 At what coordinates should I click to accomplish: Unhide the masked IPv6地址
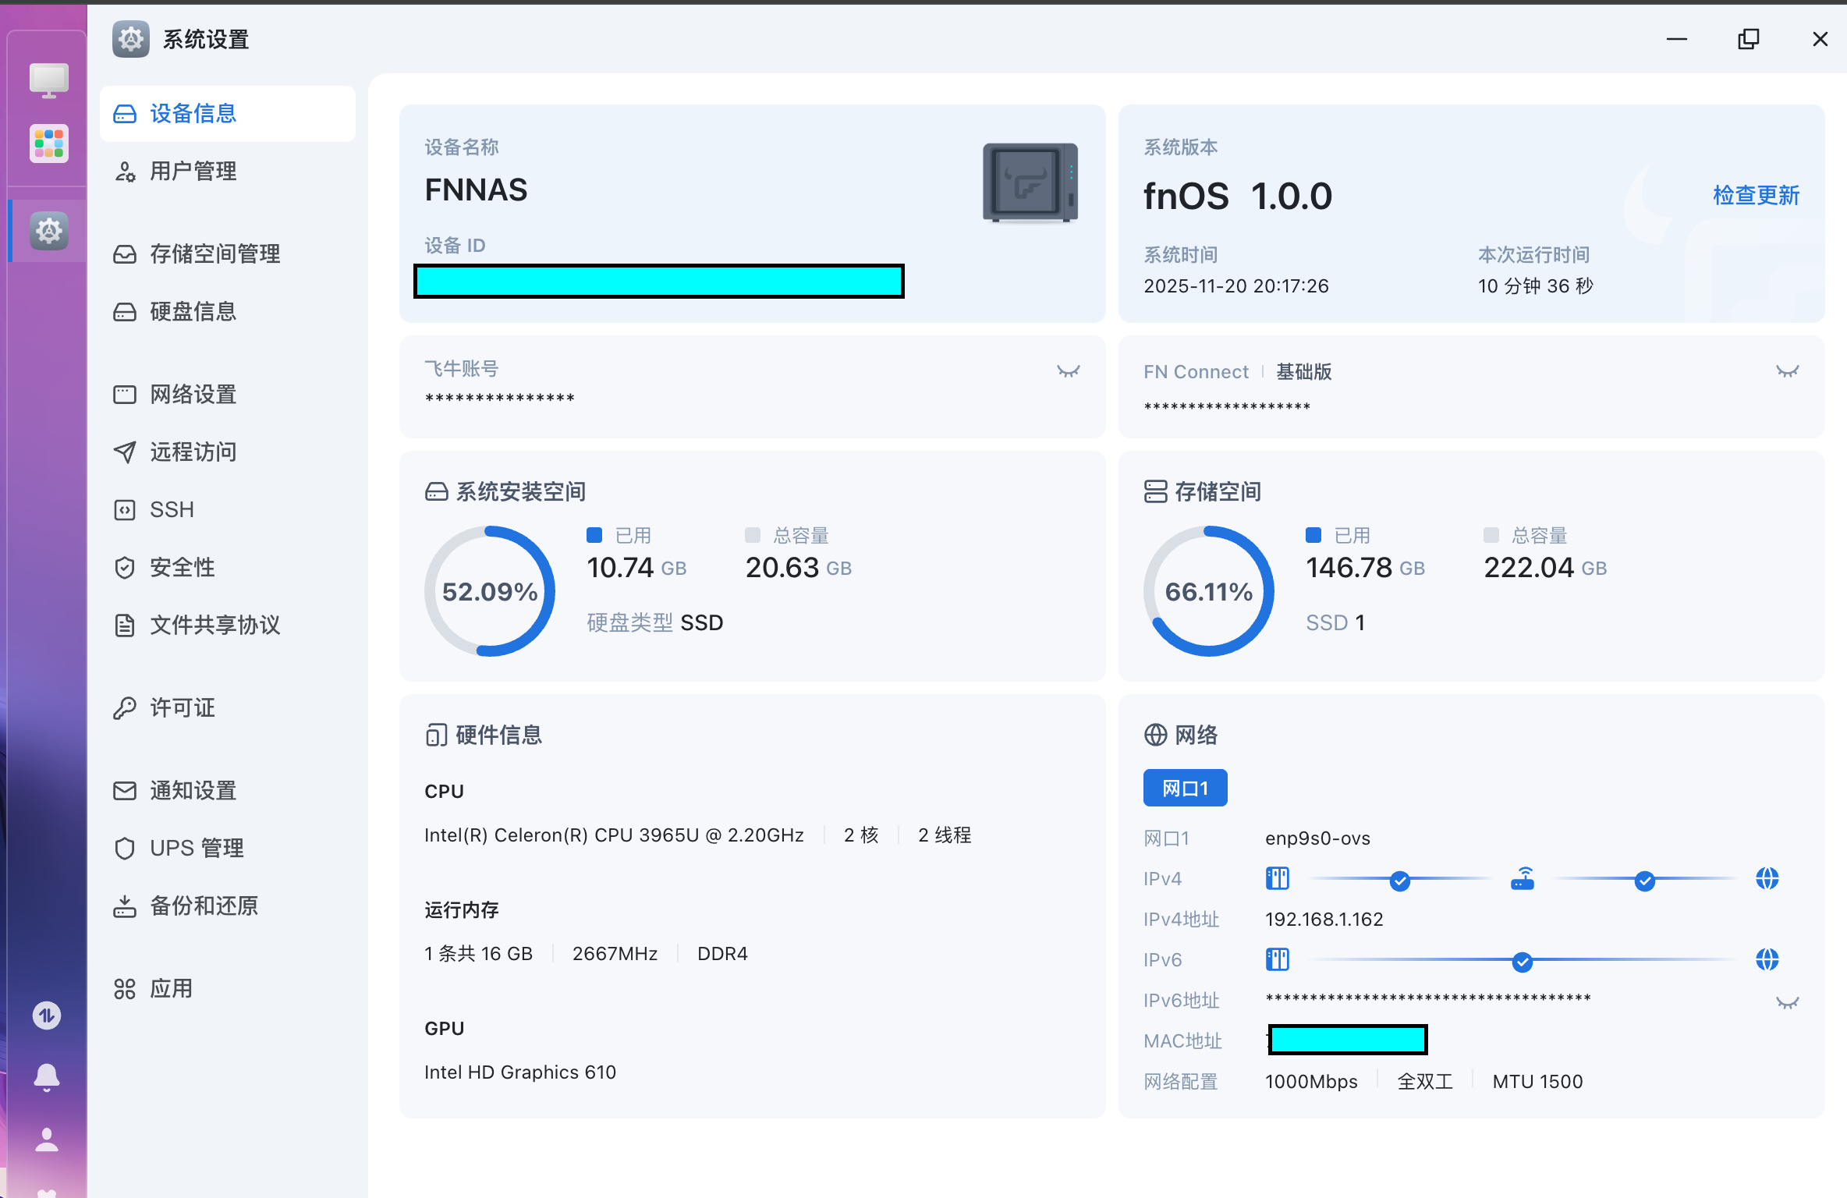(x=1787, y=1002)
